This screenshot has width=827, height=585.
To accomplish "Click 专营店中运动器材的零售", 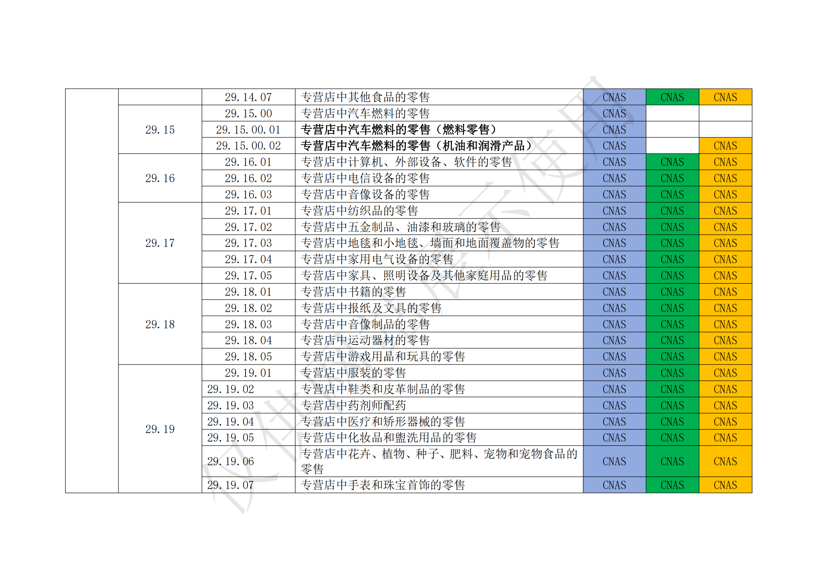I will [365, 340].
